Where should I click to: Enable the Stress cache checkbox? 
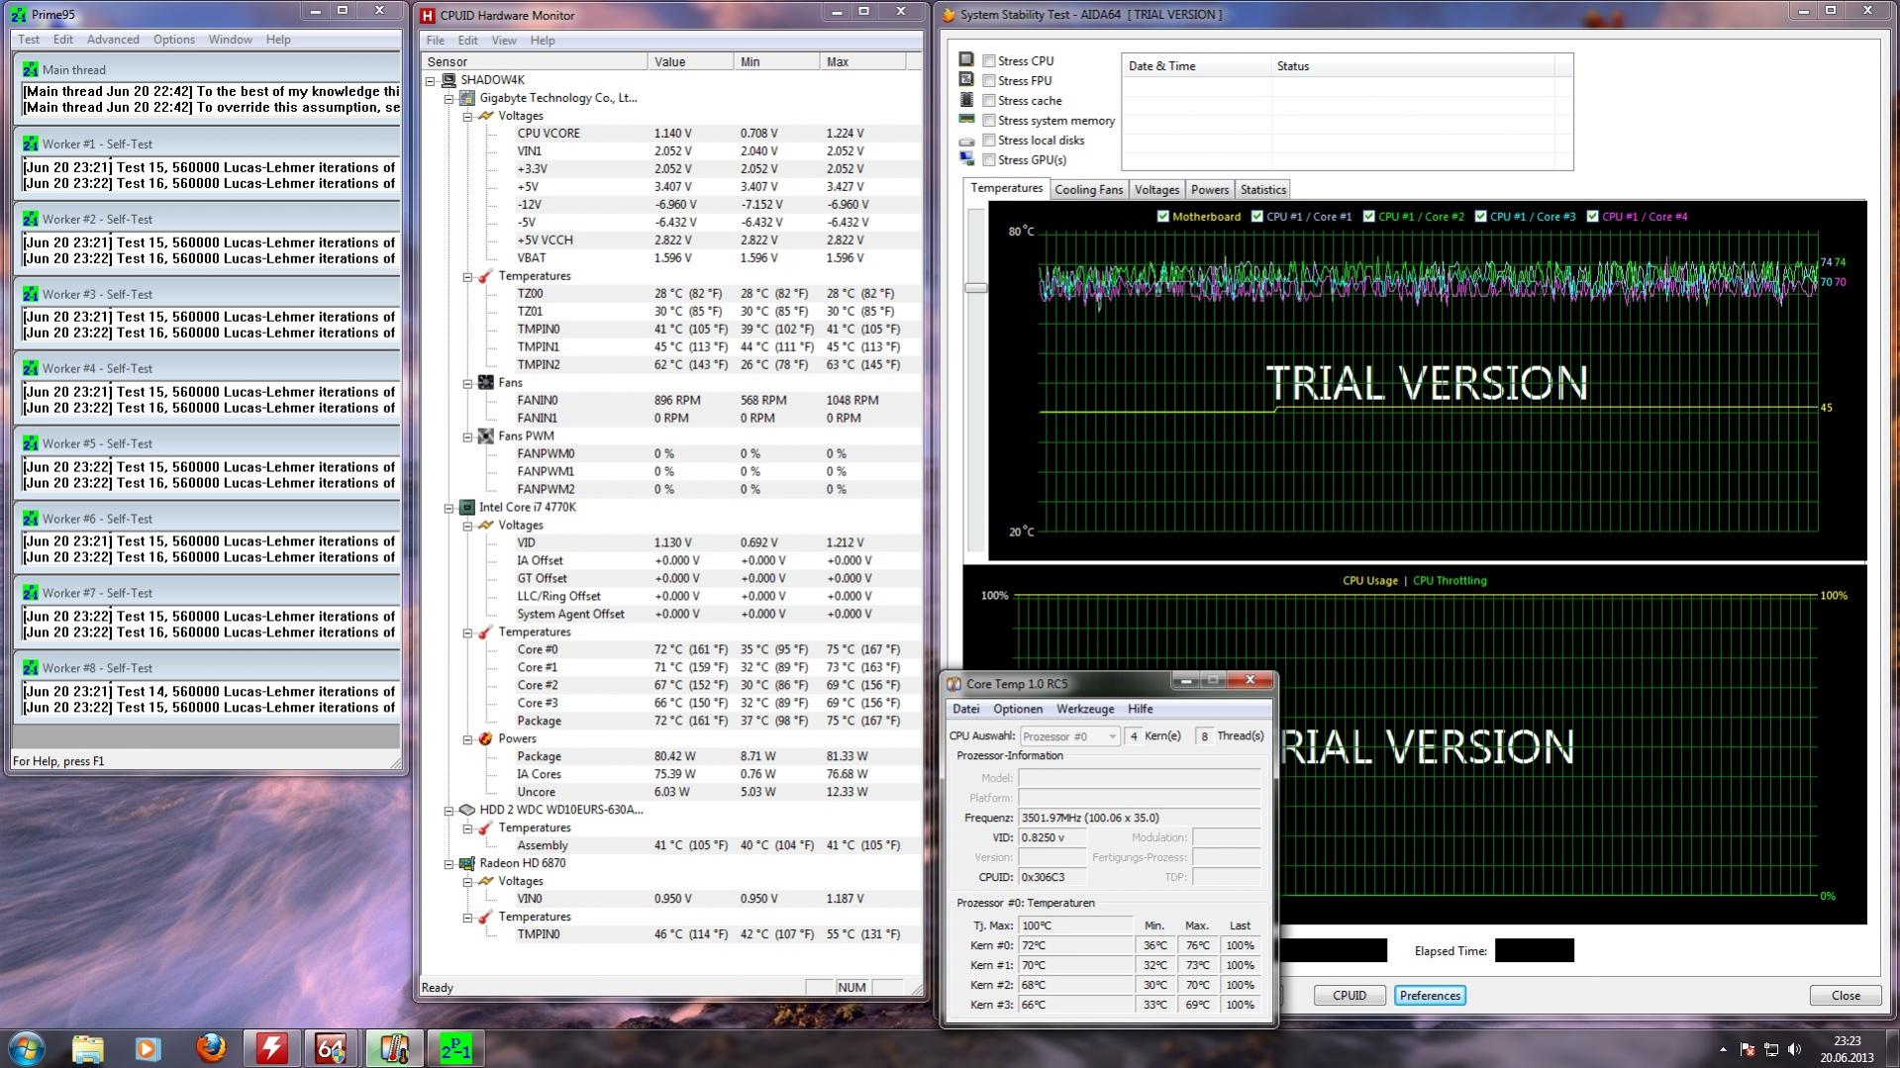[x=989, y=101]
